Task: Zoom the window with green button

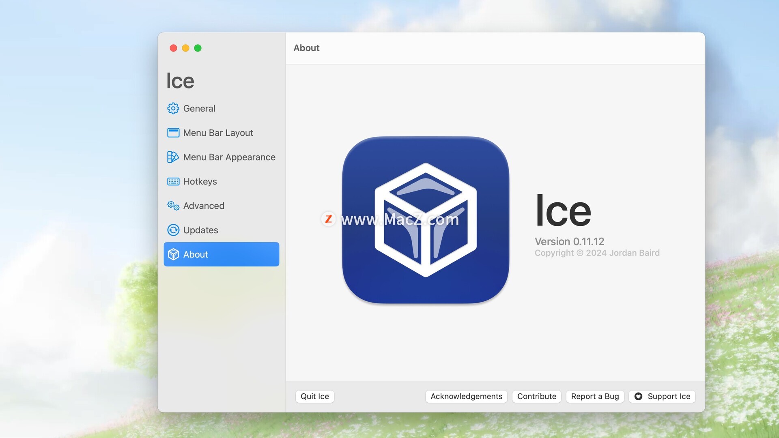Action: 198,48
